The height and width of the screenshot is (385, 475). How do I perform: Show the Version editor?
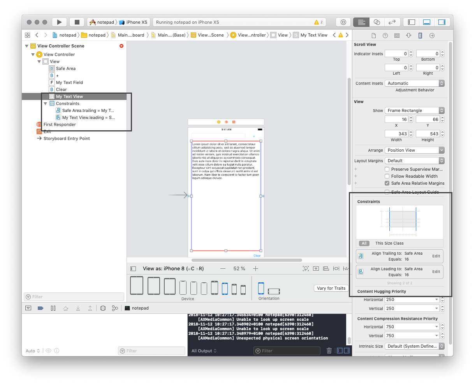click(x=392, y=22)
